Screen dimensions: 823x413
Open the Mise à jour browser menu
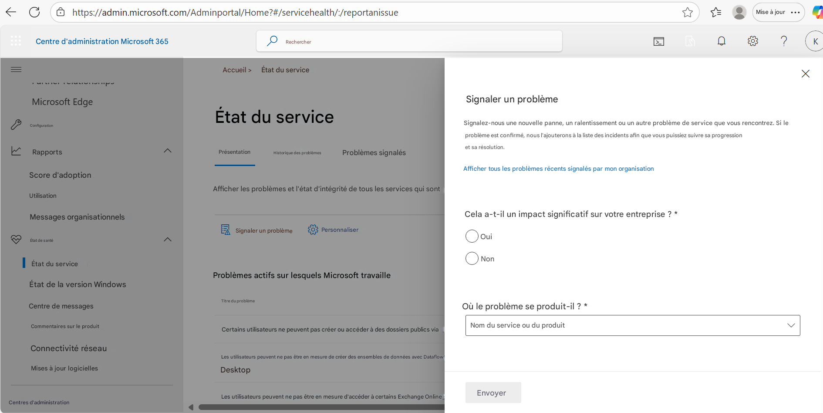778,12
